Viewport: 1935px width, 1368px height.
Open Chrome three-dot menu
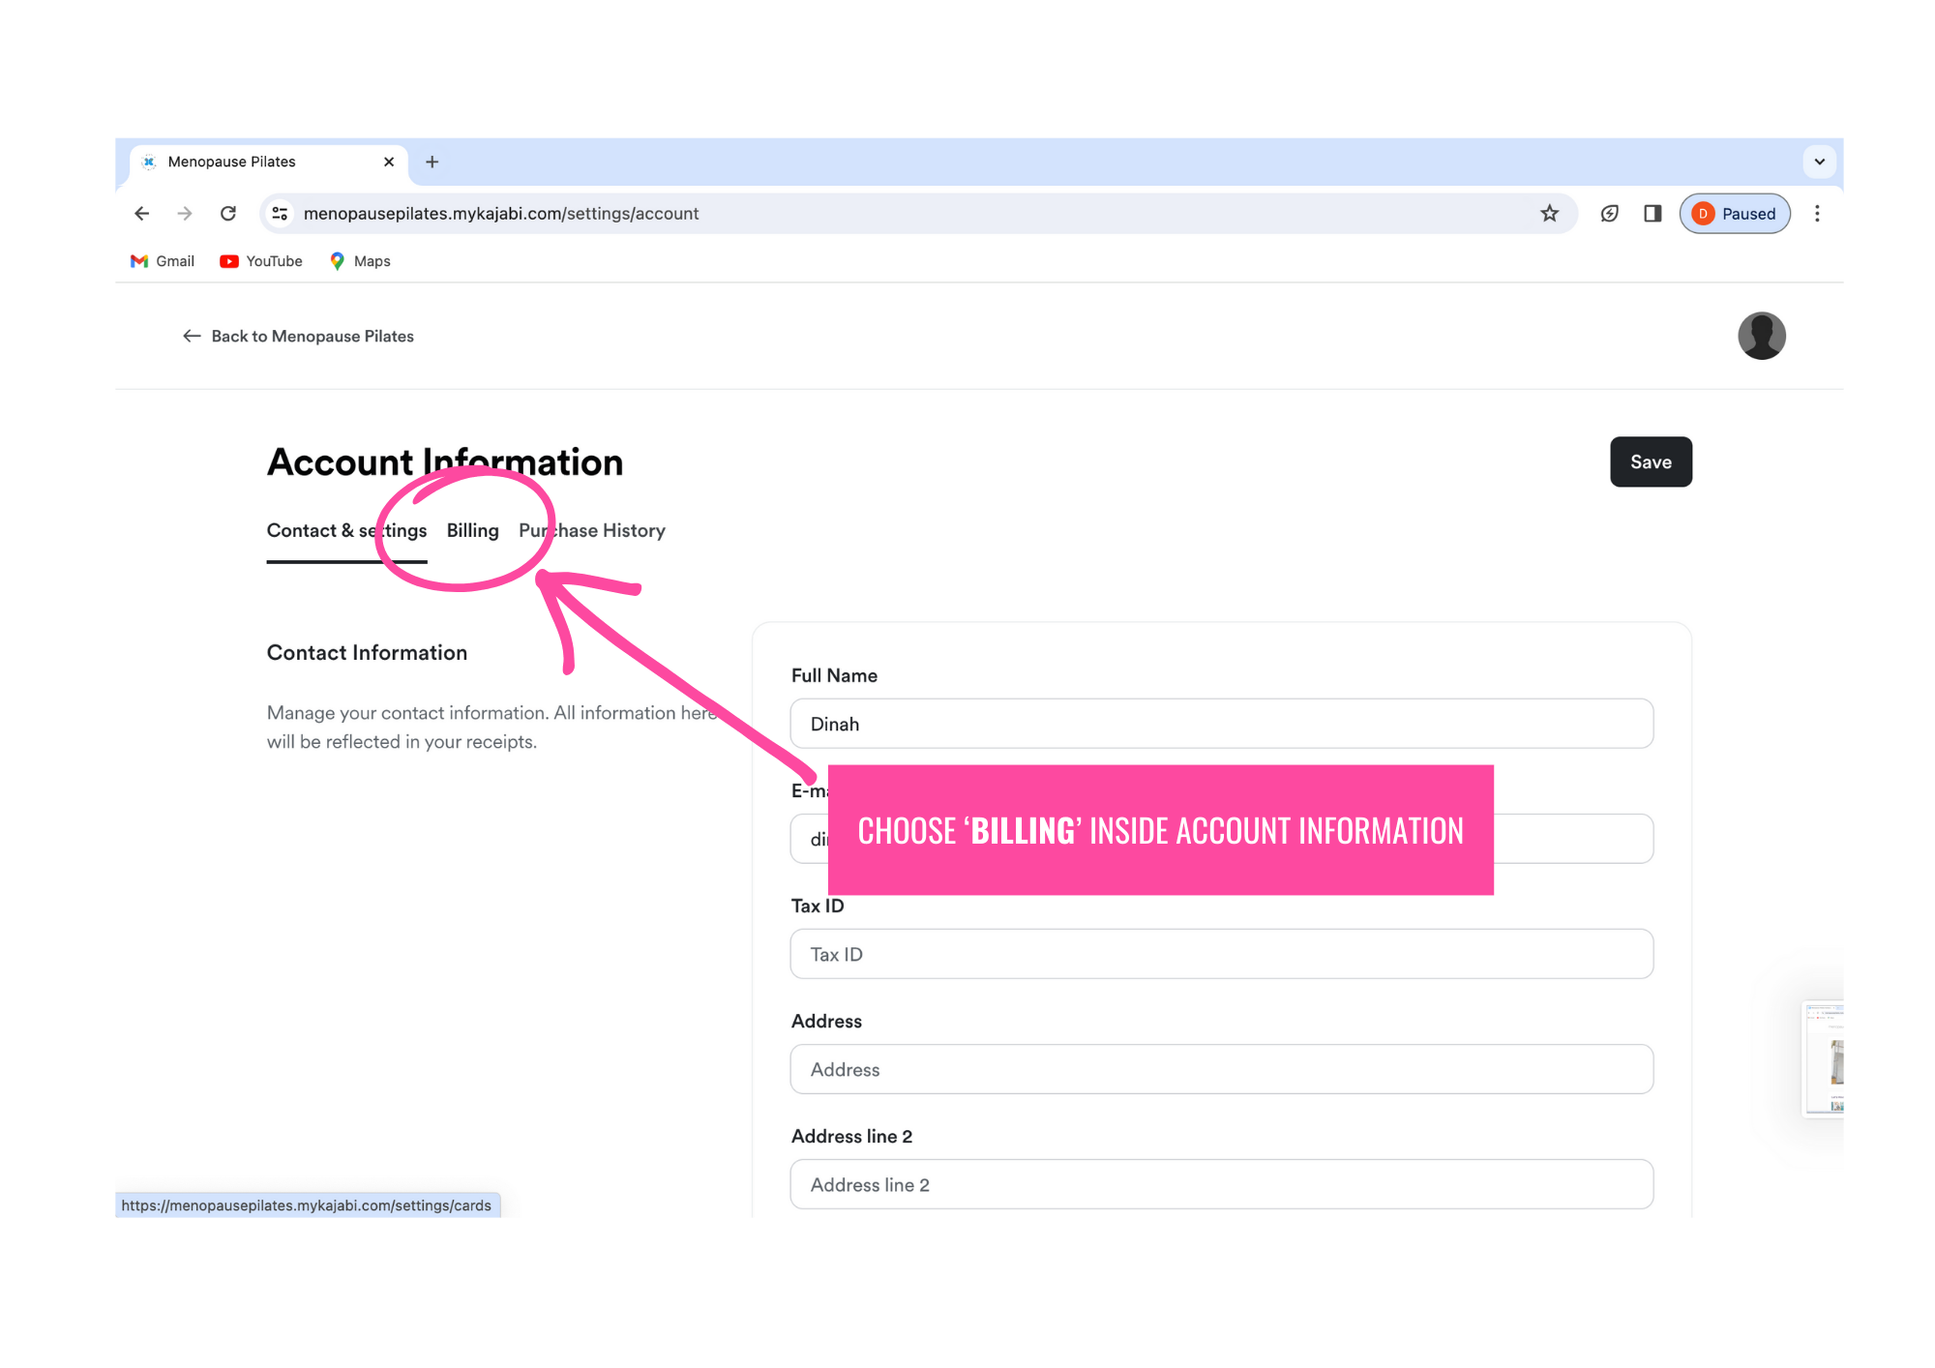pos(1817,214)
